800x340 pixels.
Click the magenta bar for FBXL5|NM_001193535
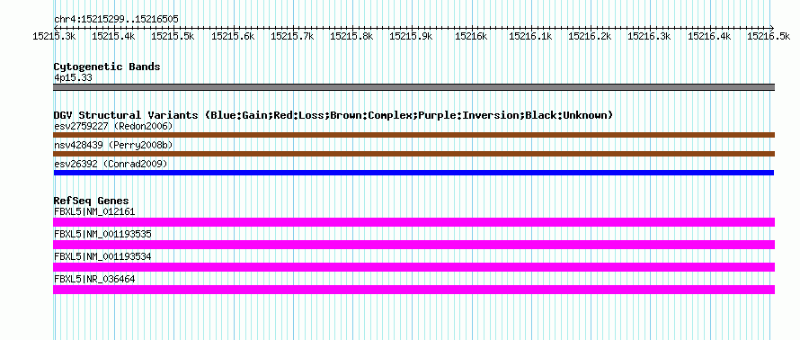pyautogui.click(x=413, y=245)
